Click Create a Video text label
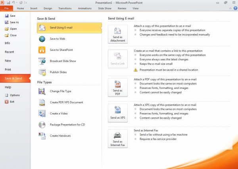Viewport: 238px width, 169px height. (x=59, y=113)
